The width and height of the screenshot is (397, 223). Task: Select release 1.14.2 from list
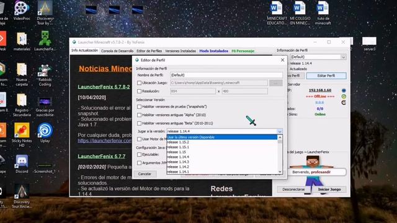(222, 167)
